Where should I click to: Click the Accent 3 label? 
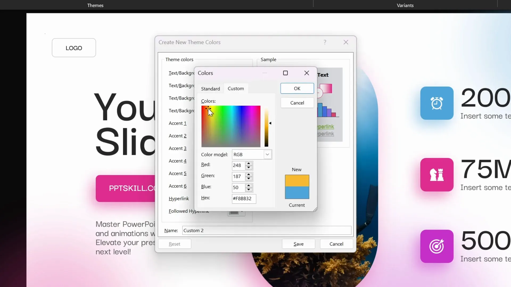[178, 148]
